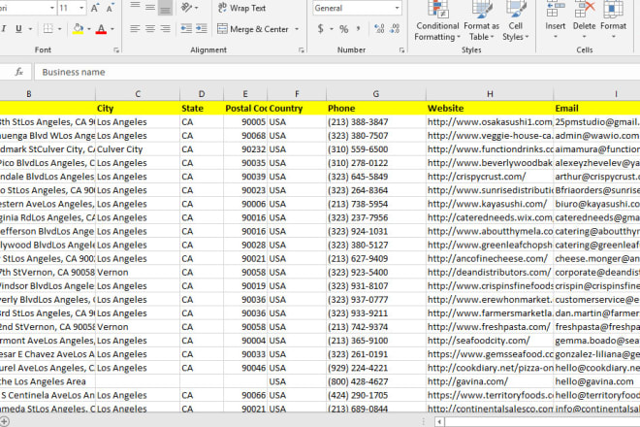Open the fill color dropdown arrow
The height and width of the screenshot is (427, 640).
tap(89, 29)
